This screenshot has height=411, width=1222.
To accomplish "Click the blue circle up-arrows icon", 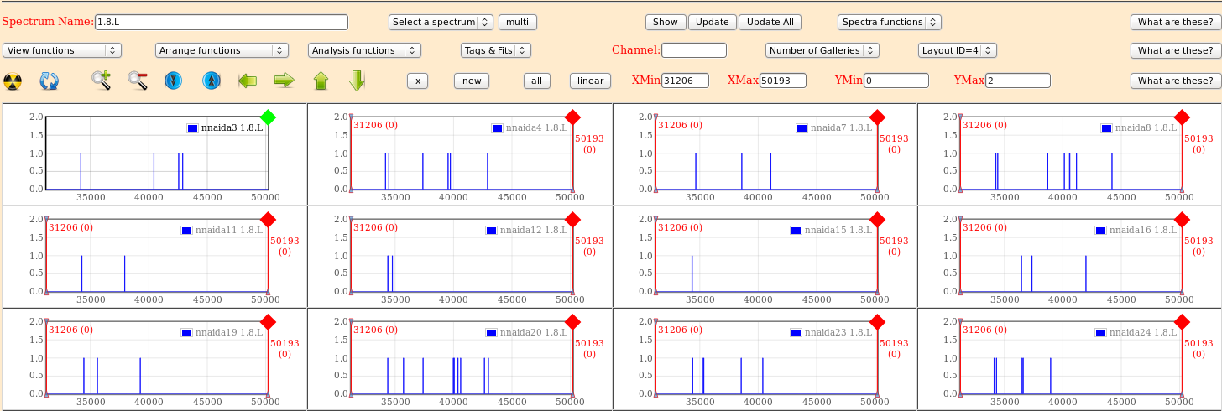I will click(211, 81).
